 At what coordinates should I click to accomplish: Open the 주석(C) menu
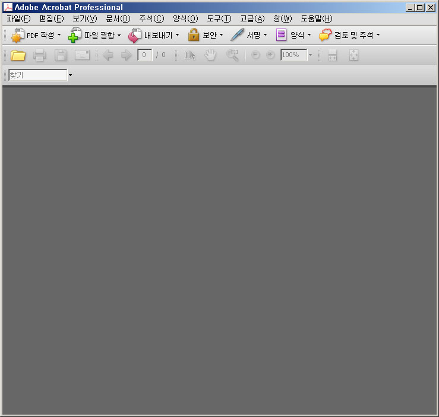click(x=151, y=19)
